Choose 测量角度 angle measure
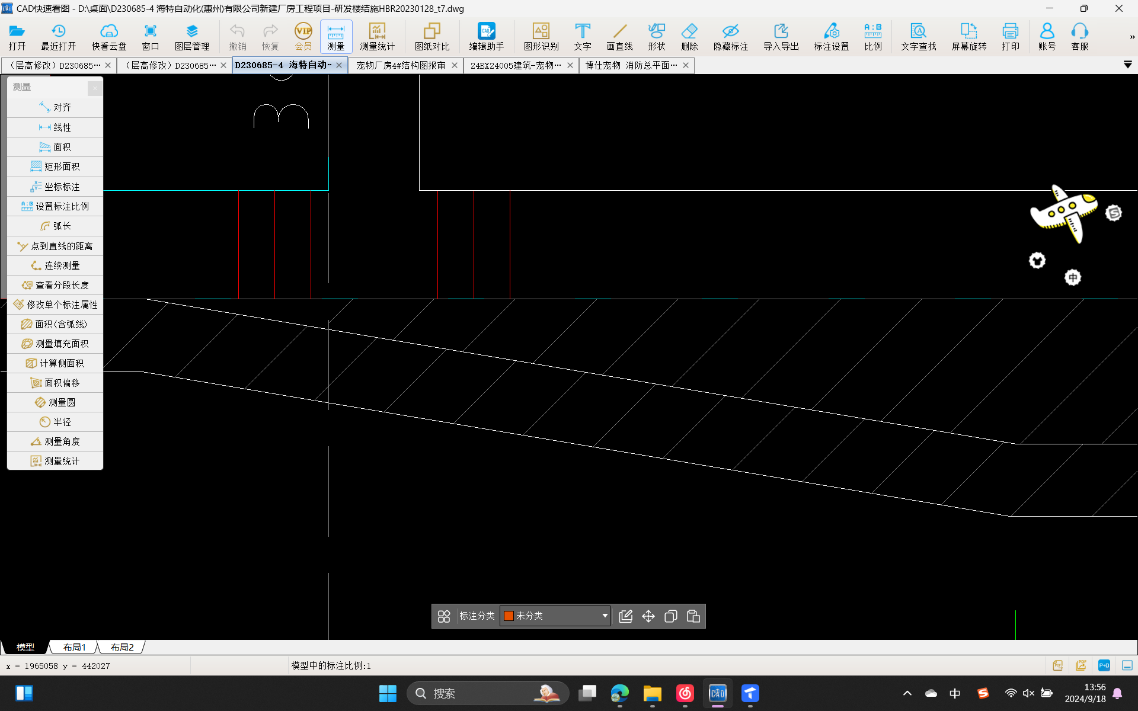Image resolution: width=1138 pixels, height=711 pixels. pos(55,441)
